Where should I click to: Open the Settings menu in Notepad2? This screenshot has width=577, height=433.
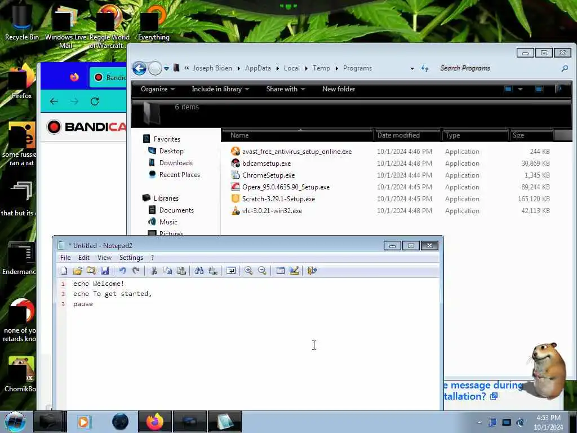tap(131, 257)
